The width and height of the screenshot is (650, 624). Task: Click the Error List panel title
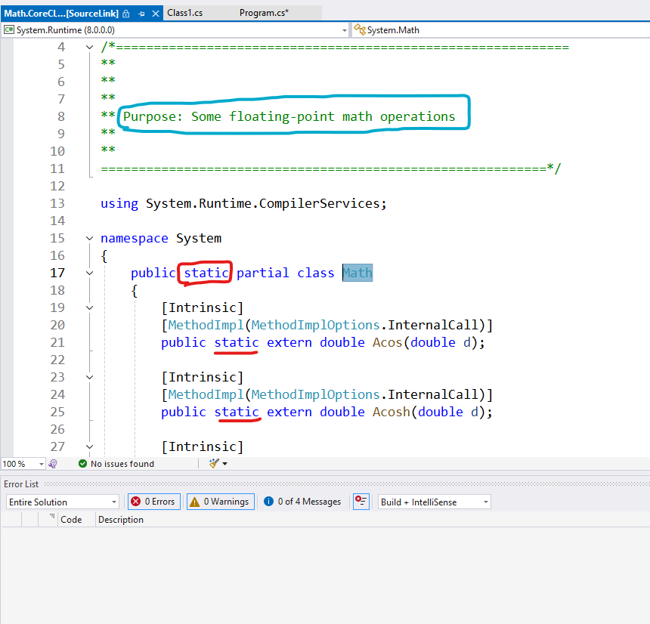[x=21, y=484]
